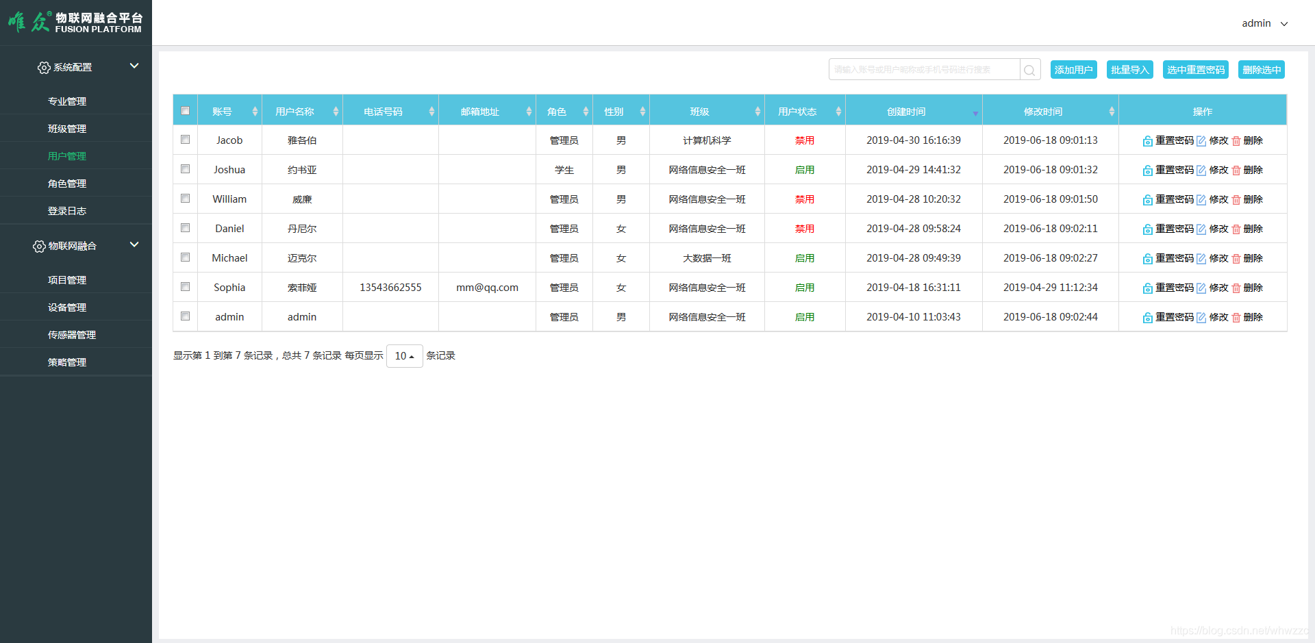This screenshot has height=643, width=1315.
Task: Click reset password lock icon for admin row
Action: coord(1147,318)
